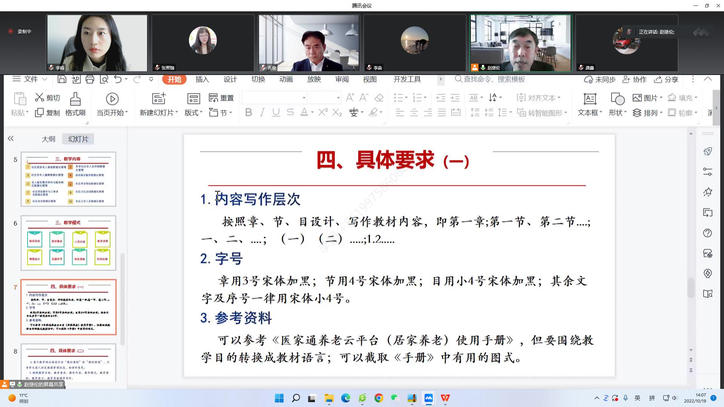Viewport: 724px width, 407px height.
Task: Expand the font color dropdown arrow
Action: coord(312,112)
